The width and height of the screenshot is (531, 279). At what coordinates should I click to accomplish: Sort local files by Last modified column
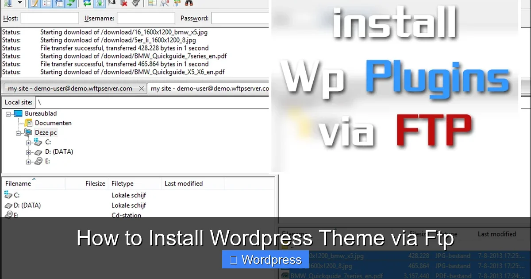193,183
